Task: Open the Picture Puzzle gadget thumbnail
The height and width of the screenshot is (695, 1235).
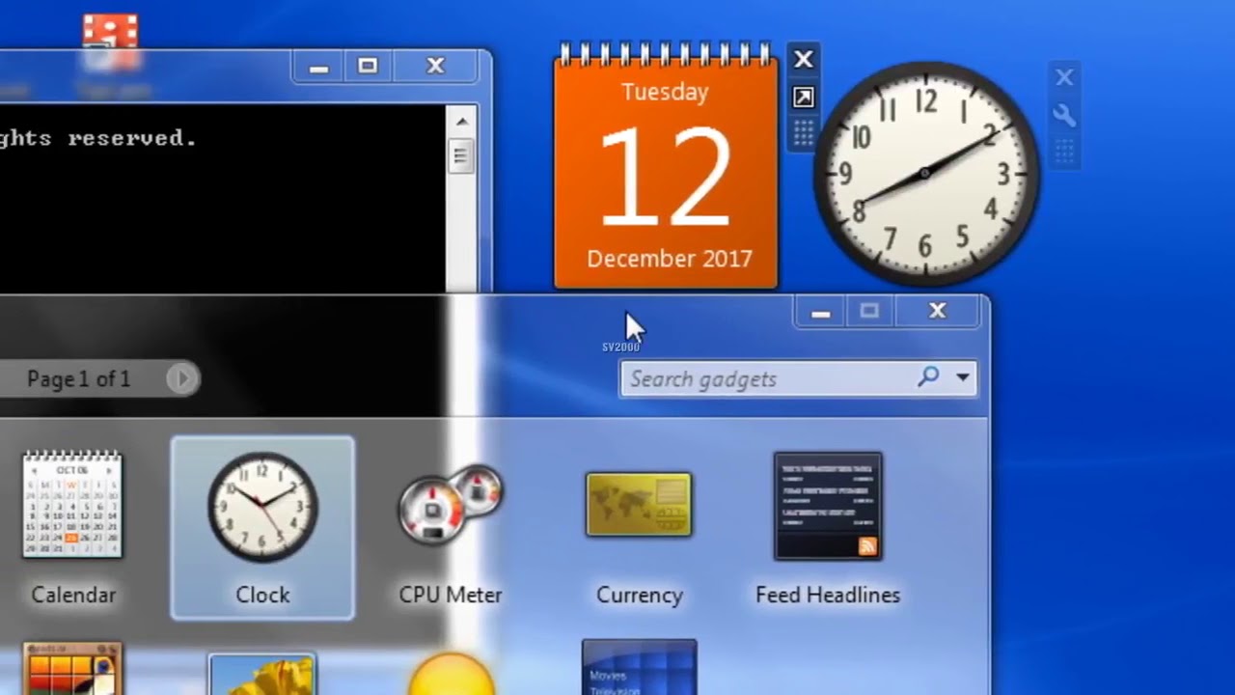Action: [x=72, y=668]
